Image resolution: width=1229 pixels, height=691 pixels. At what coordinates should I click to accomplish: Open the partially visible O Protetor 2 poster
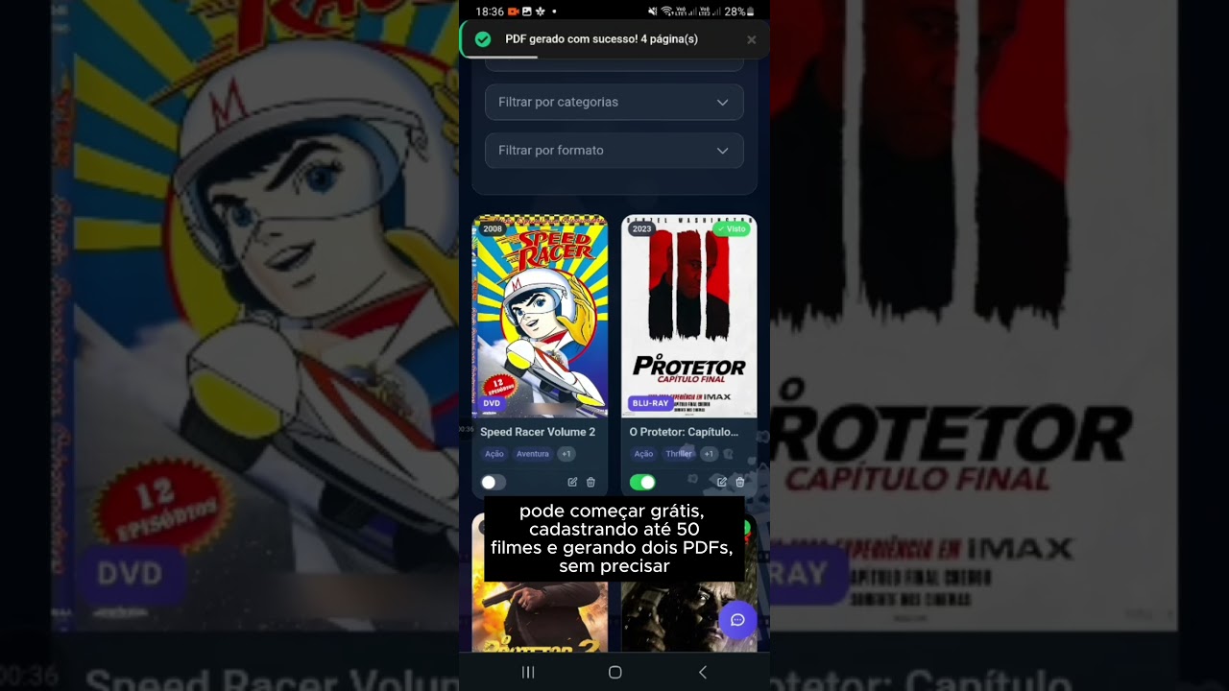click(x=540, y=583)
